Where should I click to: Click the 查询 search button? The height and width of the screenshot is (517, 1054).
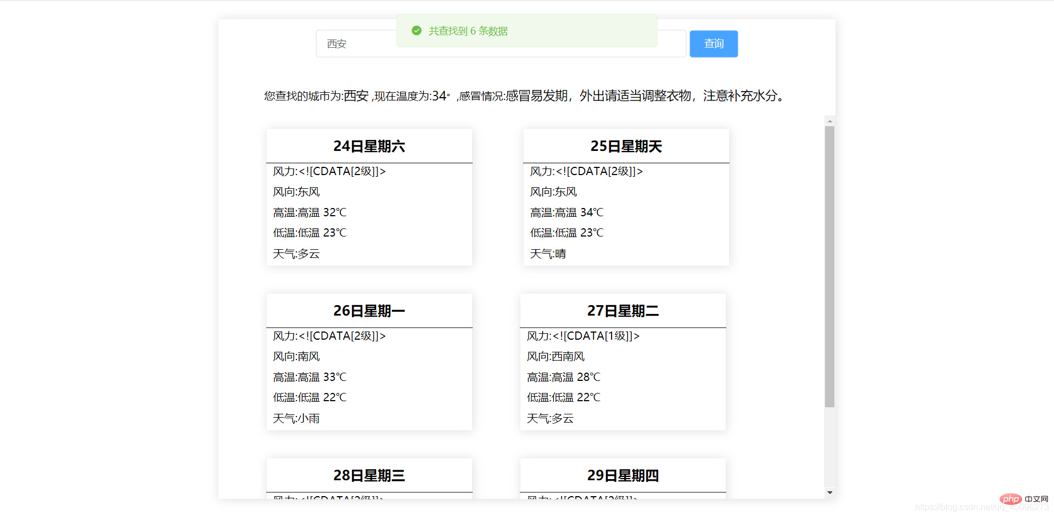pyautogui.click(x=714, y=44)
